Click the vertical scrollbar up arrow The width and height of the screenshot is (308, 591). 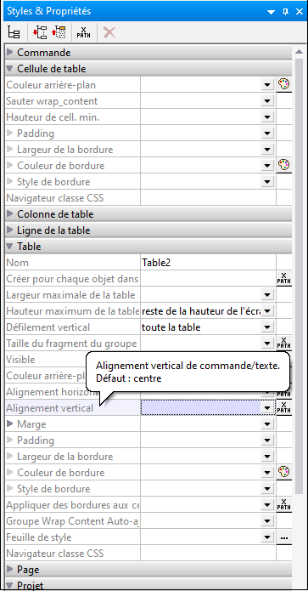[x=299, y=52]
